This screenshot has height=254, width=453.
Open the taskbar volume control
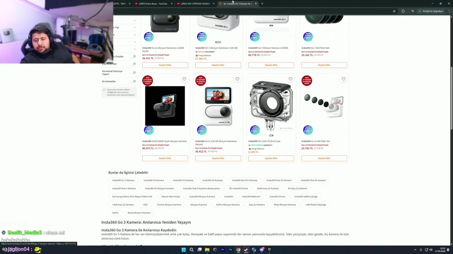(x=431, y=250)
